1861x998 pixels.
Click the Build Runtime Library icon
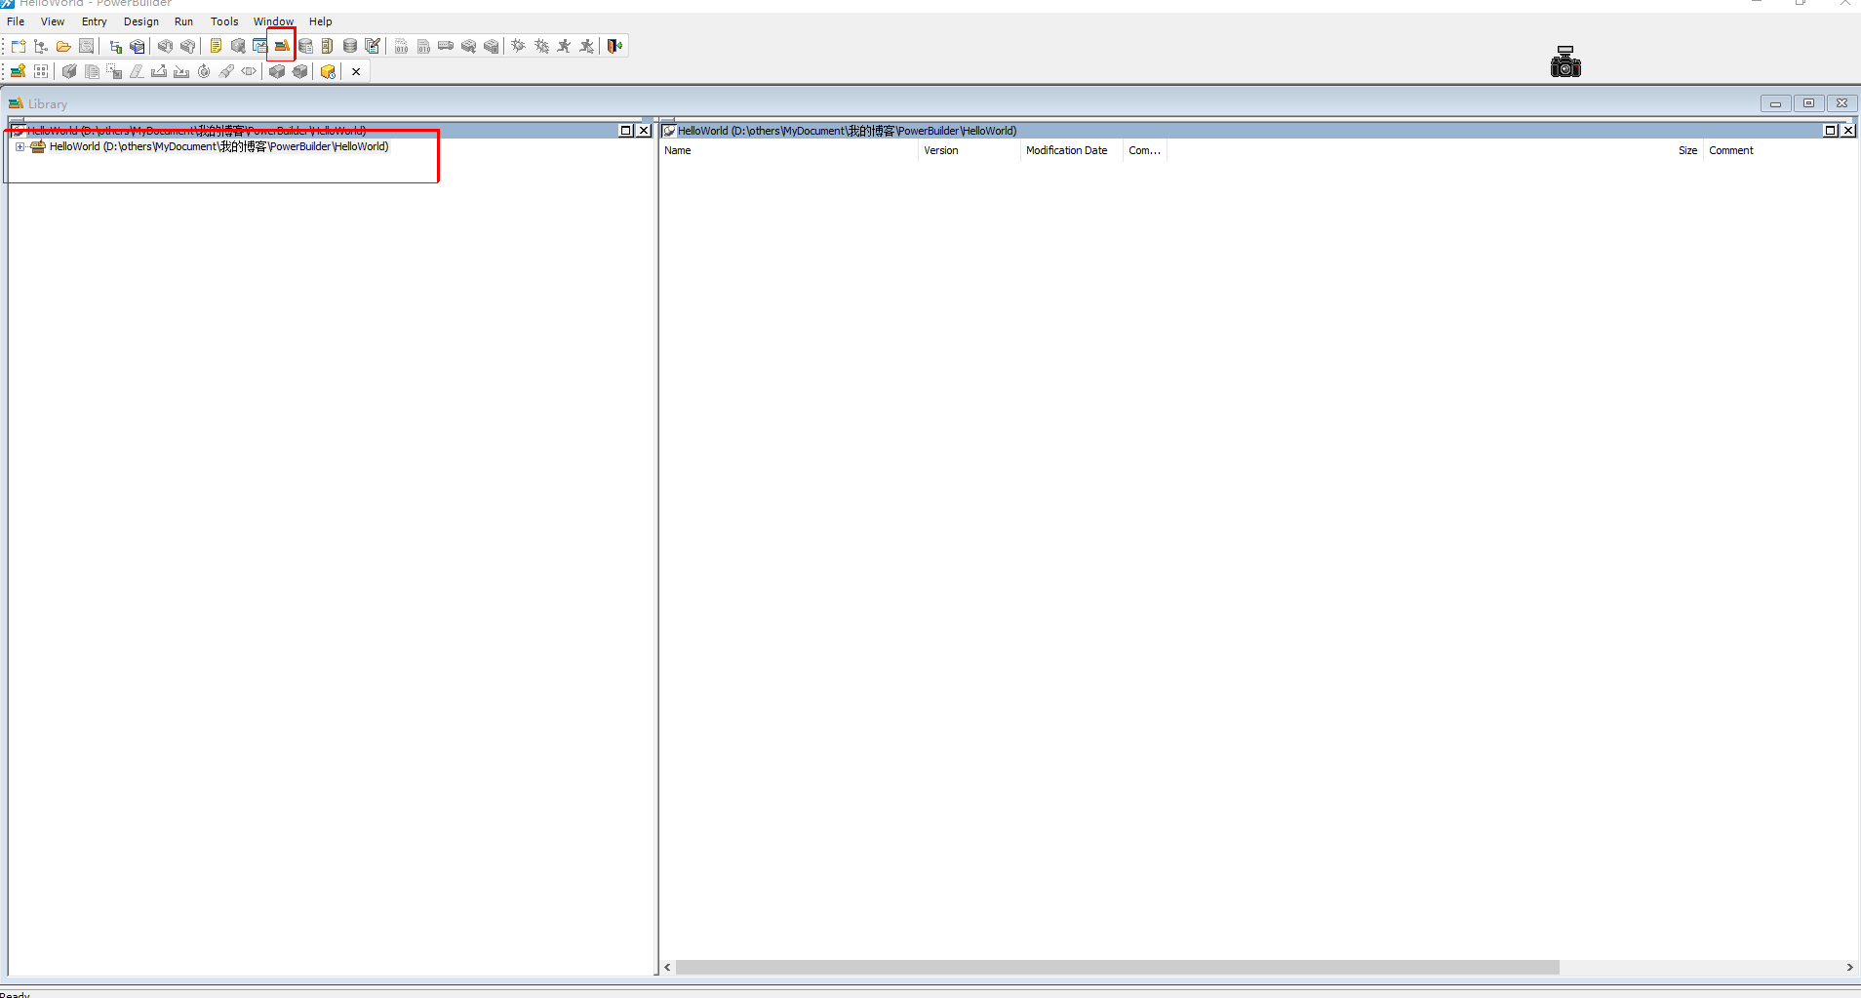click(x=328, y=71)
